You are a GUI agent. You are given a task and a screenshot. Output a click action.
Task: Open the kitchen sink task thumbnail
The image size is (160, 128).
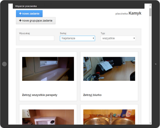pos(109,117)
